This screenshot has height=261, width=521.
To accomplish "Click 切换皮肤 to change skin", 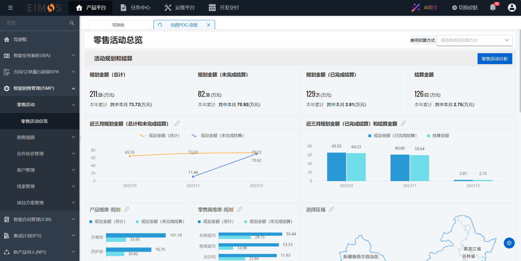I will pos(465,8).
